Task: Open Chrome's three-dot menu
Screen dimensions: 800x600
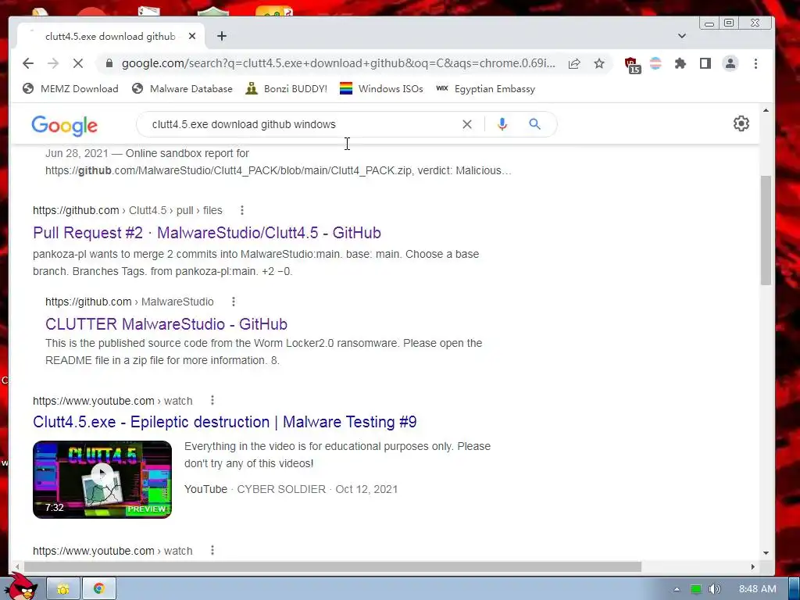Action: pos(755,63)
